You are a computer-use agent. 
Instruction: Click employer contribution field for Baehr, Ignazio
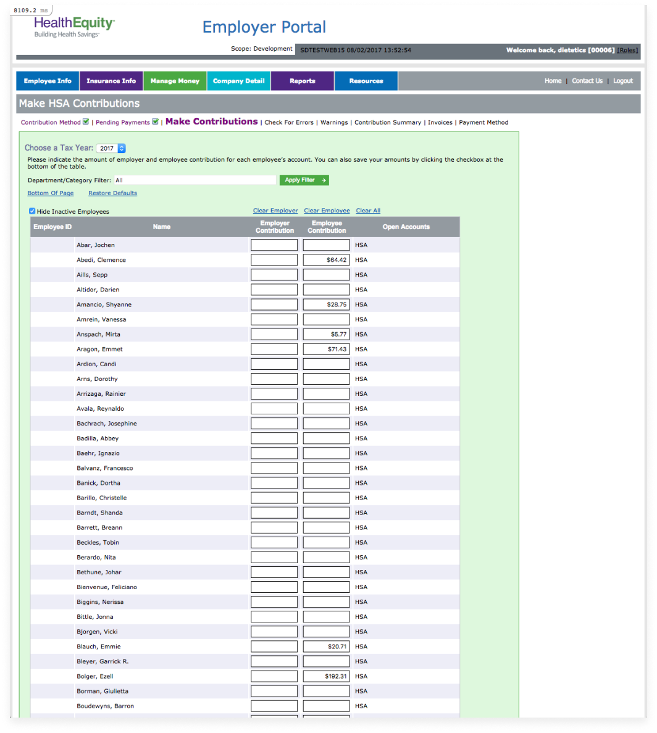[x=274, y=453]
